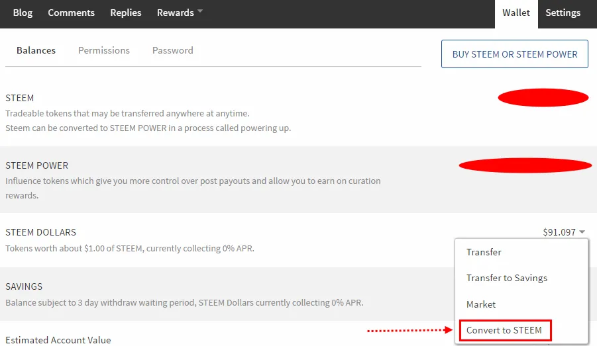Click the arrow icon beside $91.097

click(x=582, y=232)
